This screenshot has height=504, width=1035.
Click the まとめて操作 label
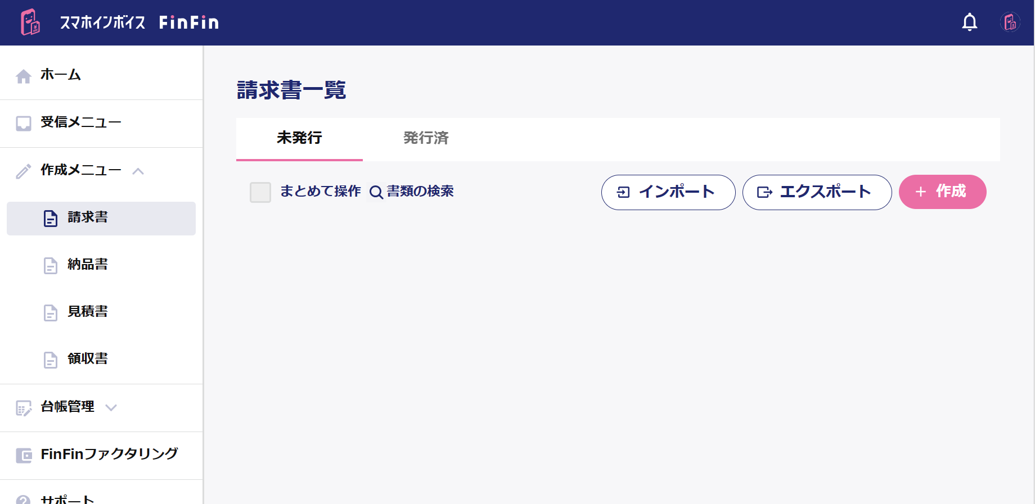321,192
